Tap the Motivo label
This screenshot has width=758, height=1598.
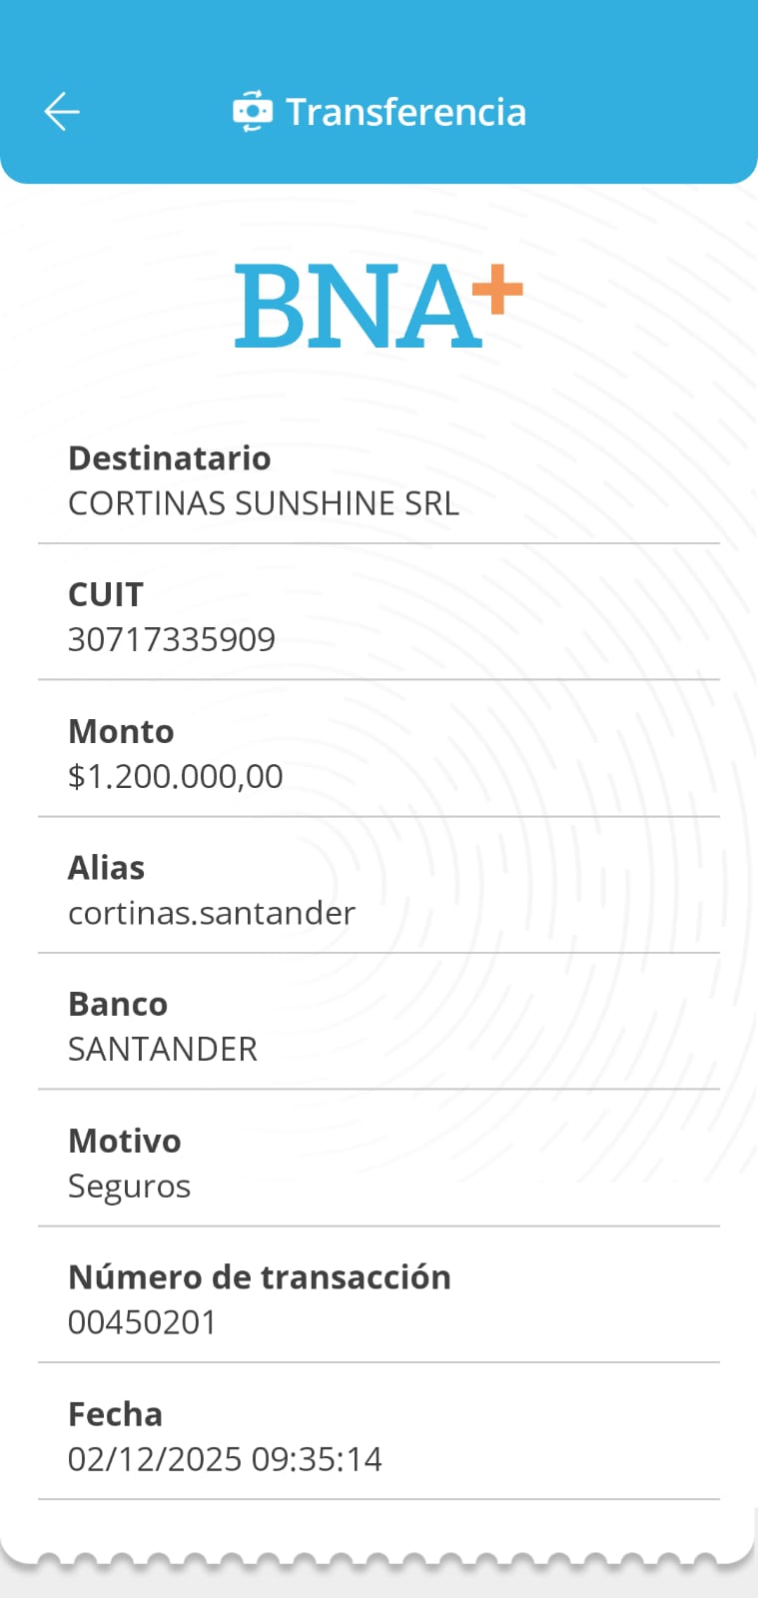click(125, 1141)
